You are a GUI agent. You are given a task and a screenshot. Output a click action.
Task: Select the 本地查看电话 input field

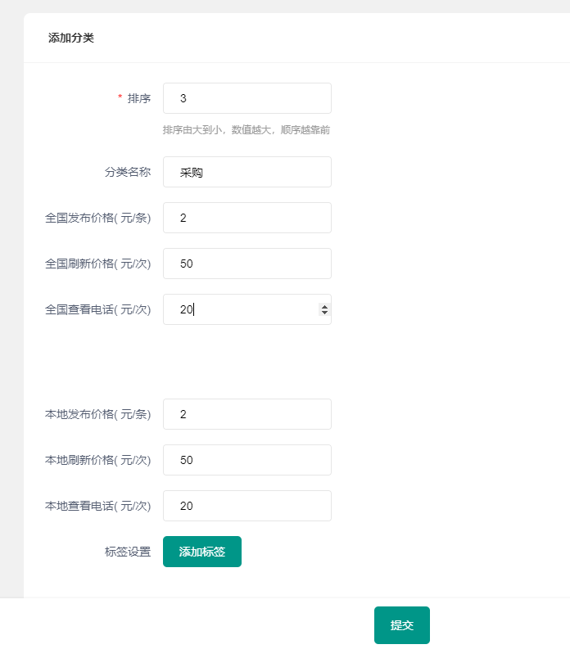(x=247, y=506)
